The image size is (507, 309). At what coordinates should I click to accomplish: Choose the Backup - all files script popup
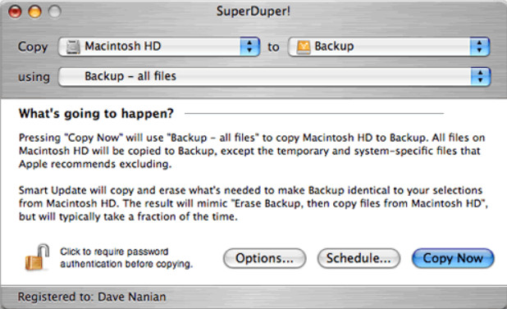[x=275, y=76]
